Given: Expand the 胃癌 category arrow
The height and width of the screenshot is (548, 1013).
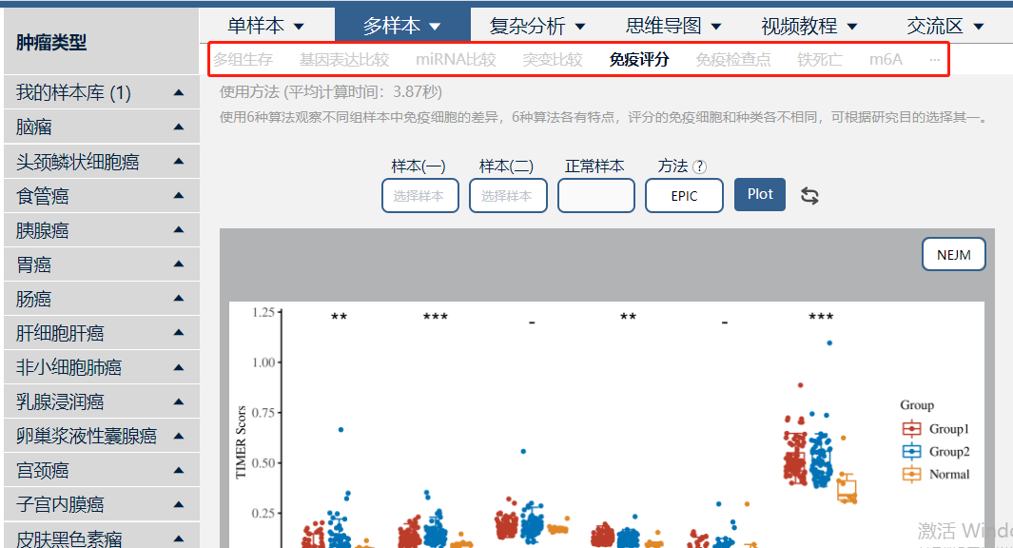Looking at the screenshot, I should (179, 264).
